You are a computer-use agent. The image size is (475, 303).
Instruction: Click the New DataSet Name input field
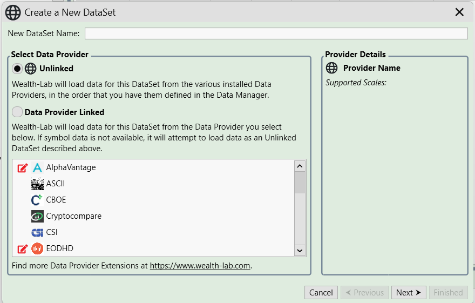click(276, 33)
